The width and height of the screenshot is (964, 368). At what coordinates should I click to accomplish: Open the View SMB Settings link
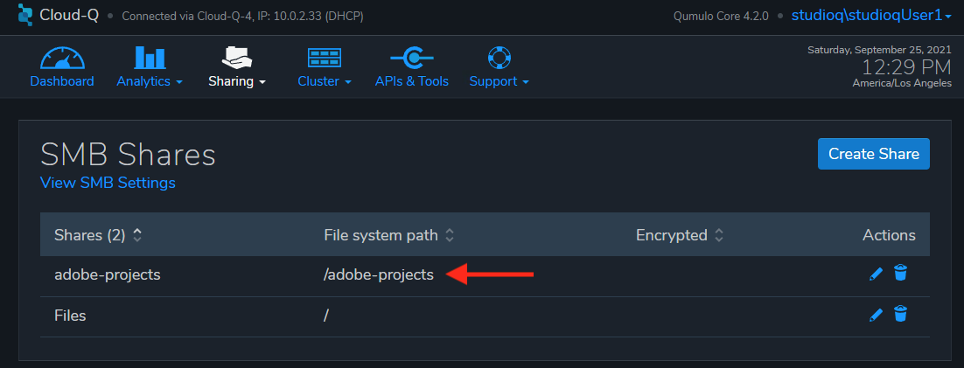pos(108,183)
